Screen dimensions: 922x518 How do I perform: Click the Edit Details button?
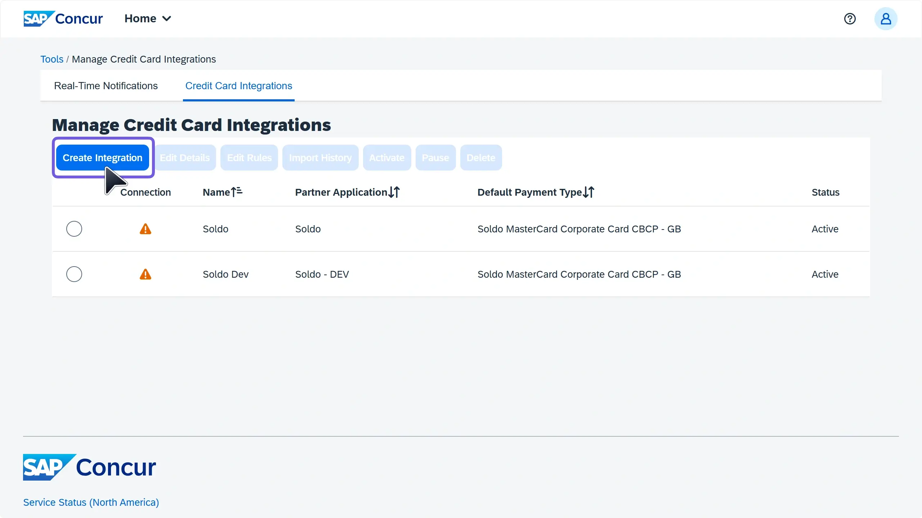185,158
